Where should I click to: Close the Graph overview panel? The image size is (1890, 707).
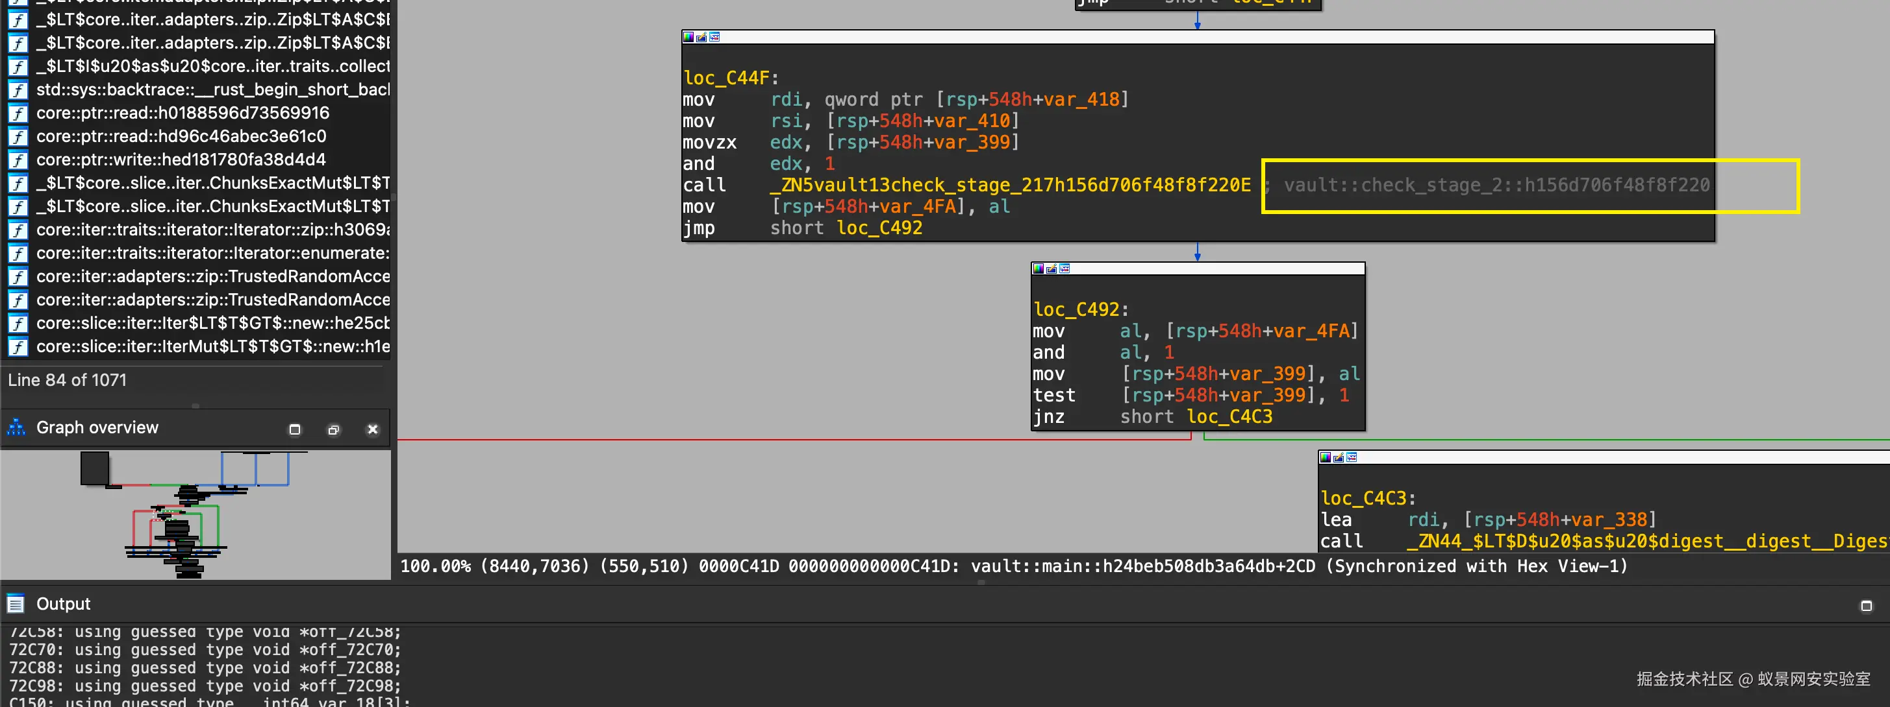(x=372, y=429)
